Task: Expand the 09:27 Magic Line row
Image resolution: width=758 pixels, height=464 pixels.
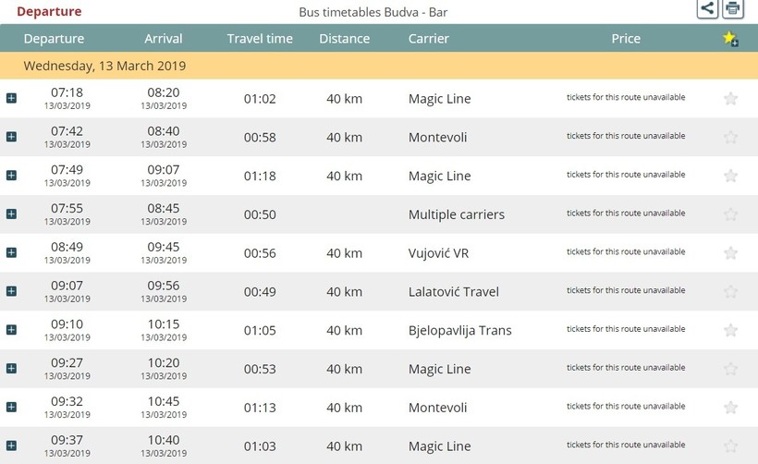Action: point(11,368)
